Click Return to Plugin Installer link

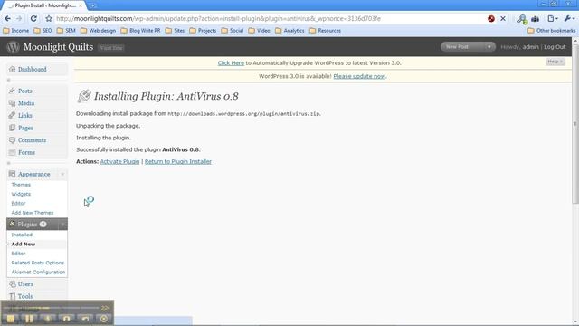click(x=178, y=161)
